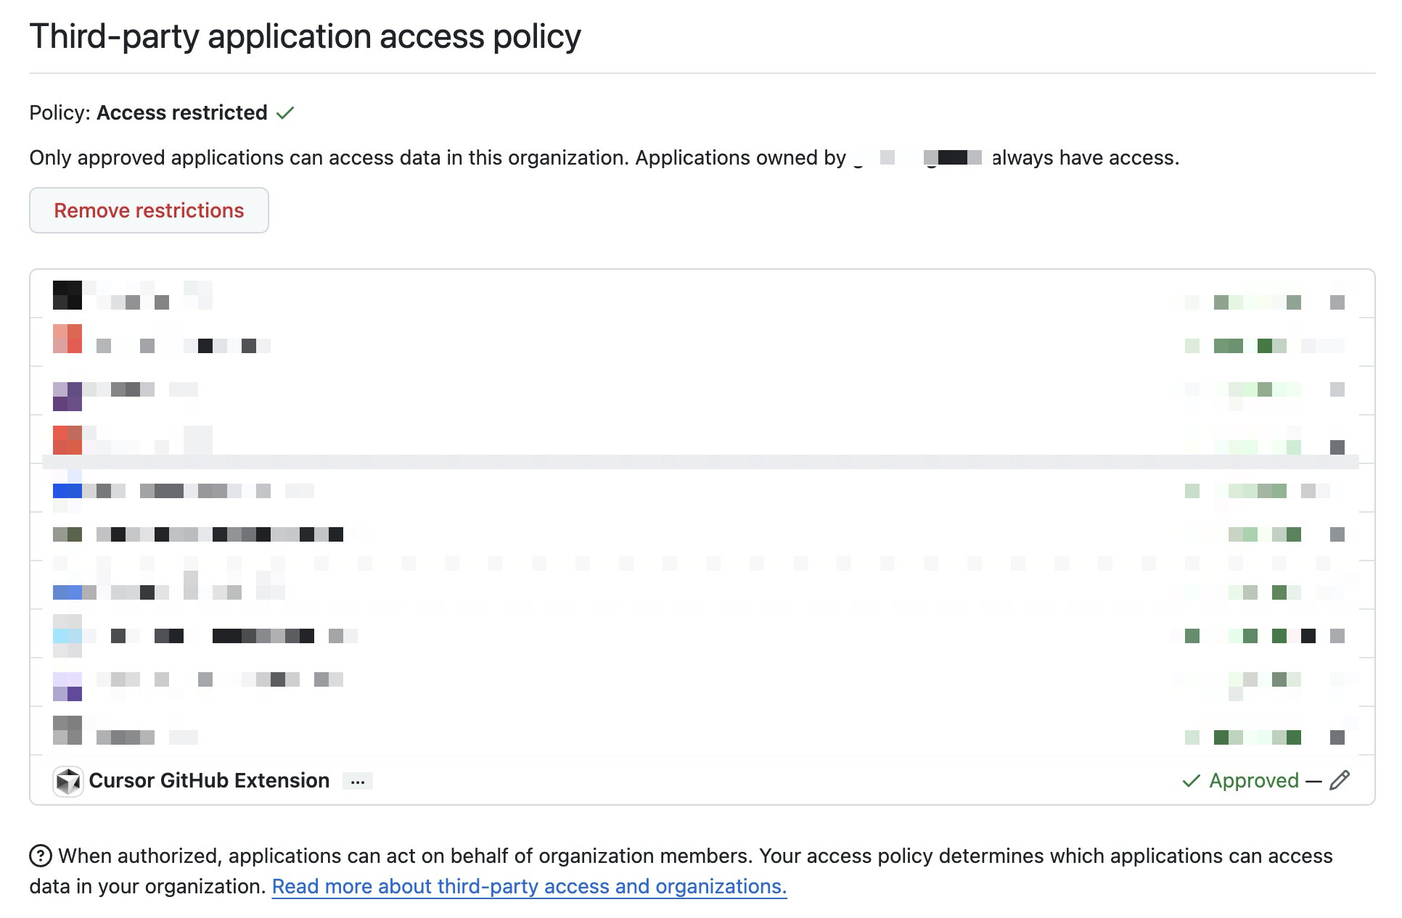This screenshot has height=918, width=1402.
Task: Expand Cursor GitHub Extension ellipsis details
Action: click(x=358, y=782)
